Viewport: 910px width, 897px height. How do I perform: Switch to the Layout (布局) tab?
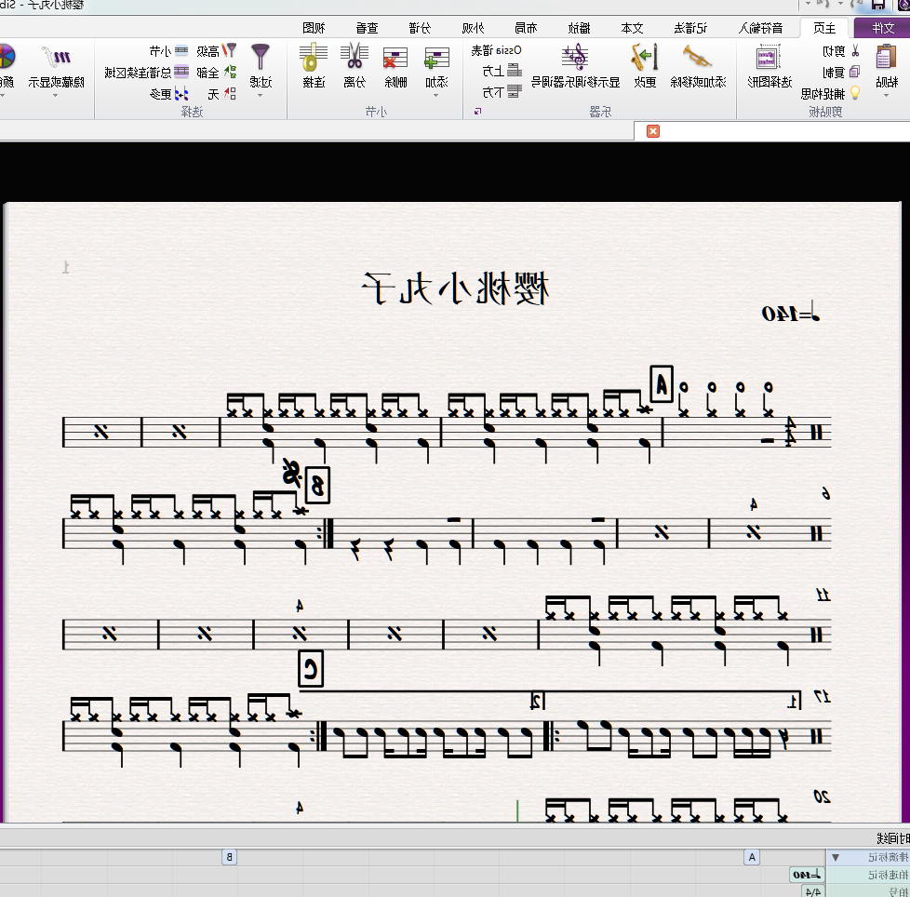(526, 28)
